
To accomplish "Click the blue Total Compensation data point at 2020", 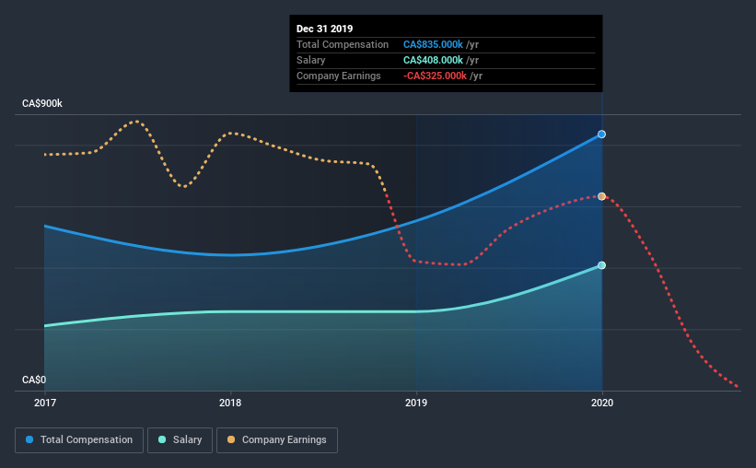I will coord(601,135).
